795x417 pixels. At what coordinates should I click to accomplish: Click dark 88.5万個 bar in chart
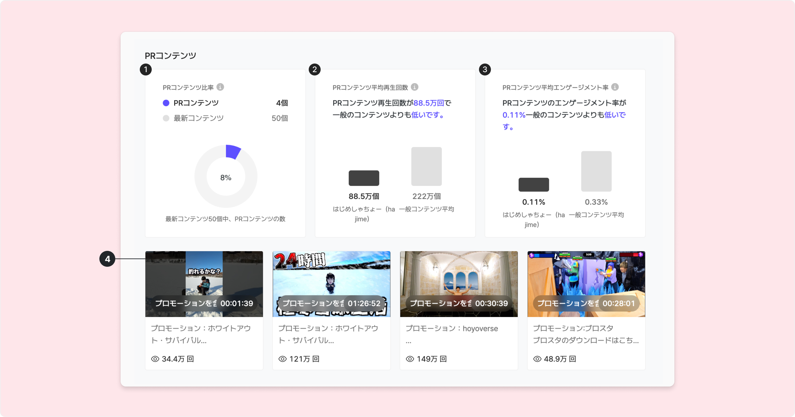tap(364, 178)
